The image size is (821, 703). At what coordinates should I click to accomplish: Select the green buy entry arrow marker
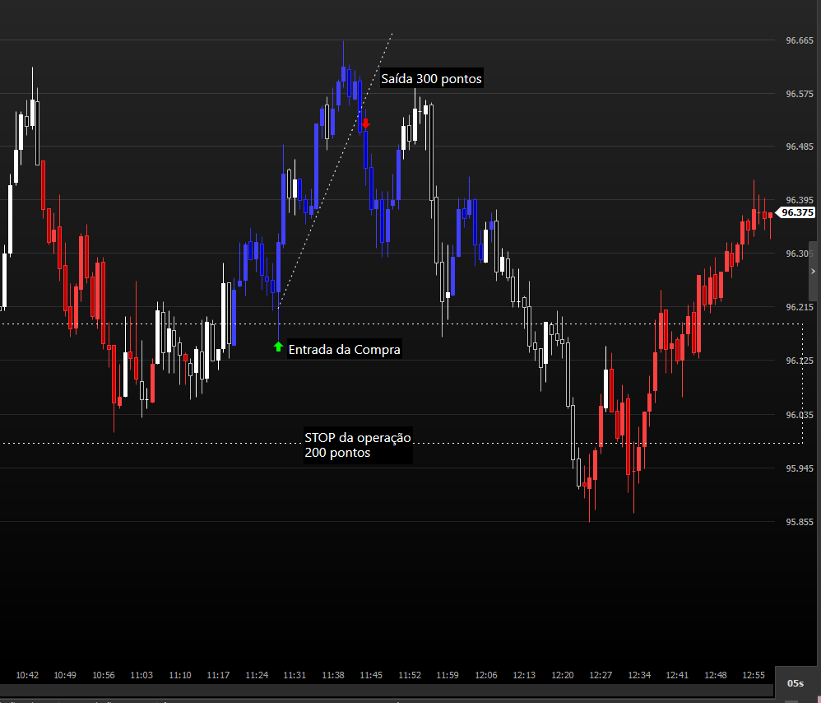point(279,347)
